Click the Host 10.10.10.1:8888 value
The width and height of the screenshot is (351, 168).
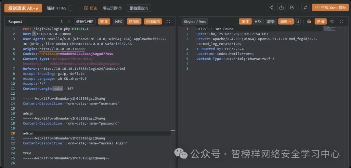(56, 34)
